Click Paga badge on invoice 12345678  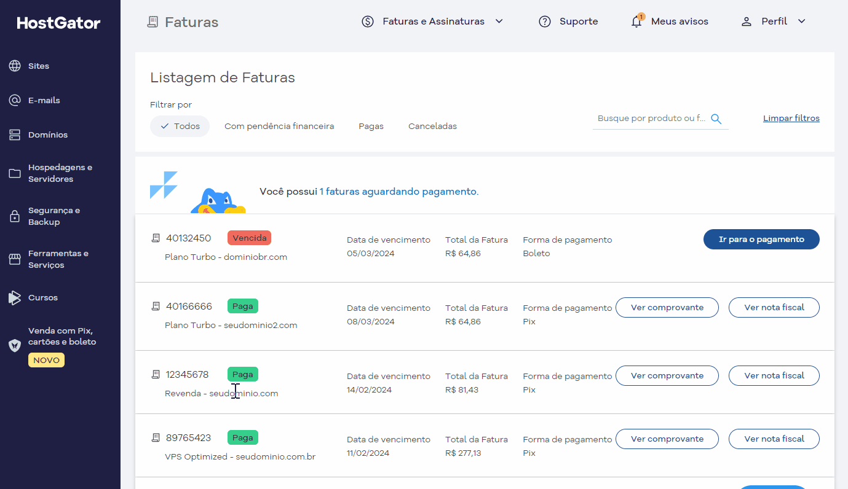(242, 374)
